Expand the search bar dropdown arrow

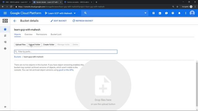(145, 13)
